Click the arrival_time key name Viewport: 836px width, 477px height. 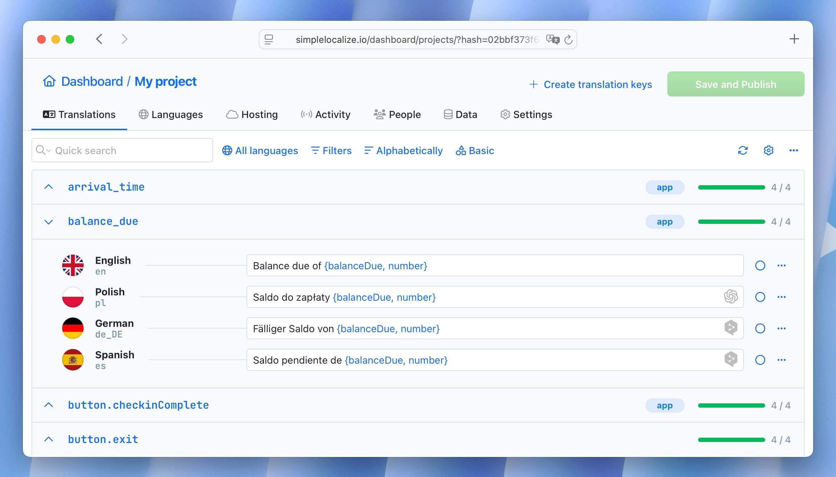pyautogui.click(x=106, y=187)
